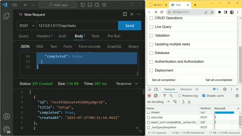Go back in VS Code navigation
The height and width of the screenshot is (136, 242).
25,5
